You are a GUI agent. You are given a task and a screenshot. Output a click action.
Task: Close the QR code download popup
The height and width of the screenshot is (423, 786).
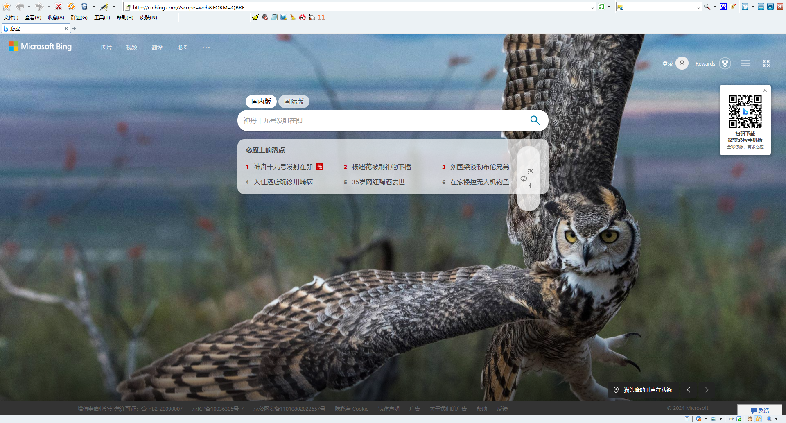tap(765, 90)
